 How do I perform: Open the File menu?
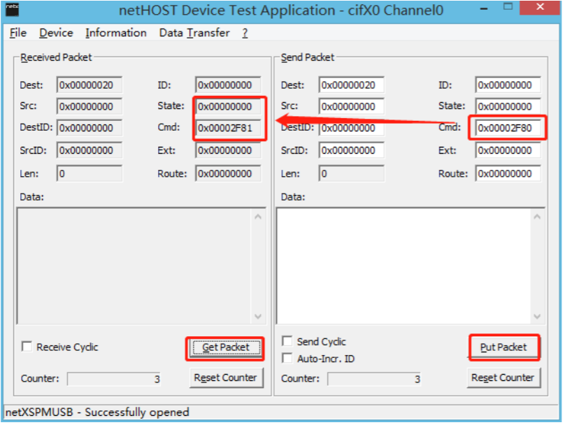click(x=18, y=33)
